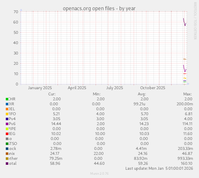
Task: Click the dark purple total legend swatch
Action: [x=7, y=164]
